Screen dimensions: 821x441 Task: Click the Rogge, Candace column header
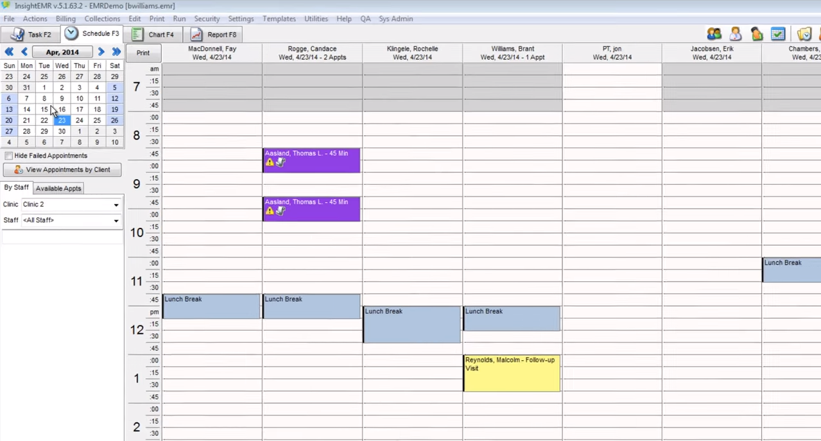click(312, 53)
